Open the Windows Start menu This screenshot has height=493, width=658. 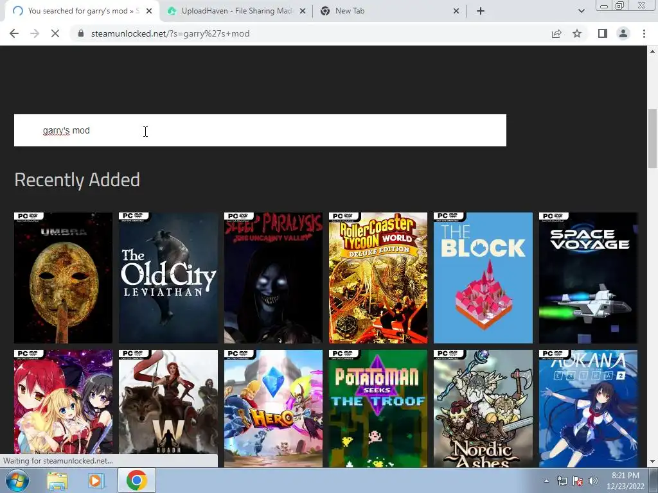pyautogui.click(x=17, y=480)
